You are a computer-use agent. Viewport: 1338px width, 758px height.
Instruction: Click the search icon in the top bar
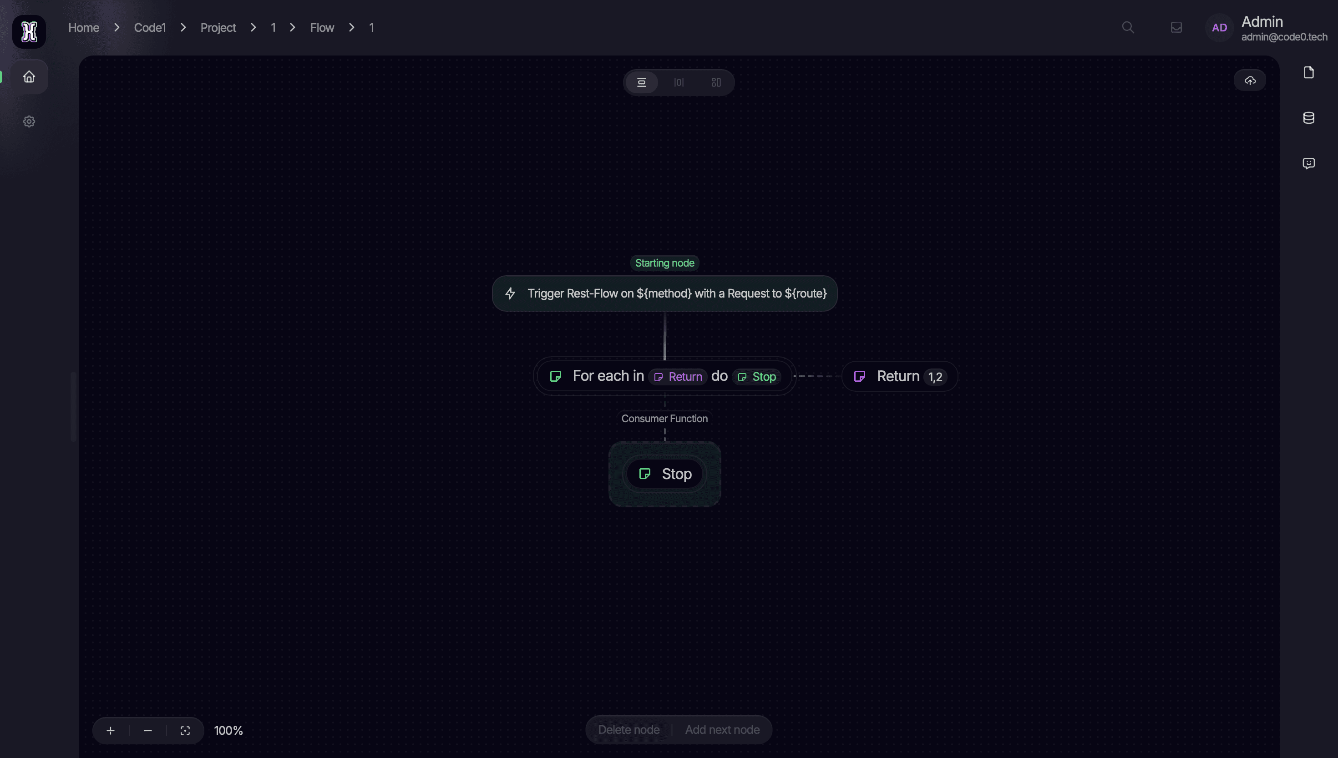pyautogui.click(x=1127, y=27)
